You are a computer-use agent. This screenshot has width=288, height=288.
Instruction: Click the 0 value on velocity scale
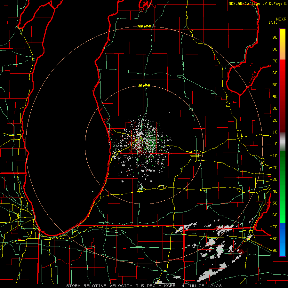(276, 144)
